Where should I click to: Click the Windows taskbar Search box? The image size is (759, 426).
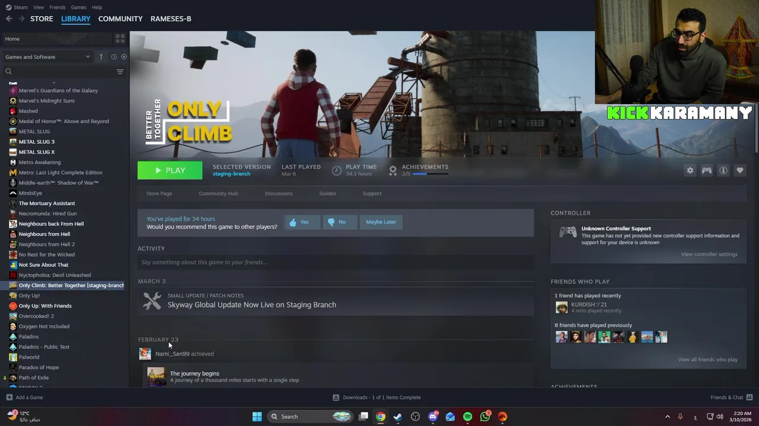point(310,417)
